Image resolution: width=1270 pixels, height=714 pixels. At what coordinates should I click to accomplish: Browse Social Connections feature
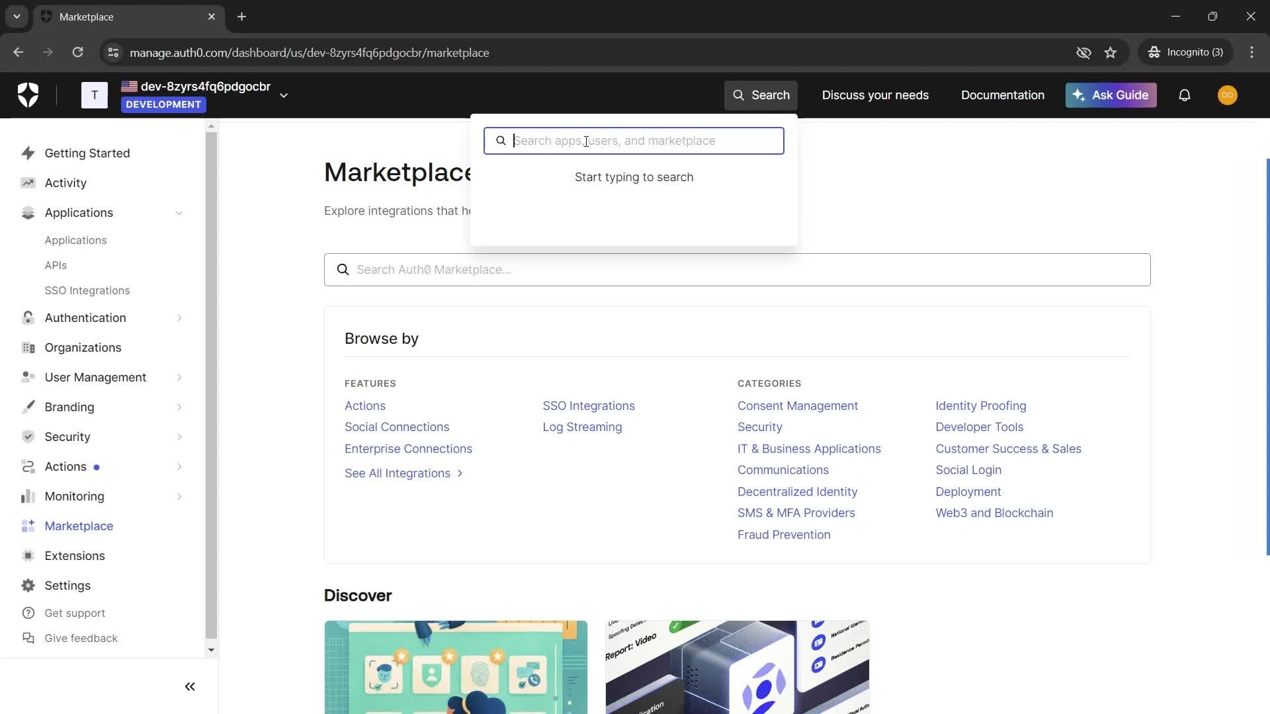(397, 427)
